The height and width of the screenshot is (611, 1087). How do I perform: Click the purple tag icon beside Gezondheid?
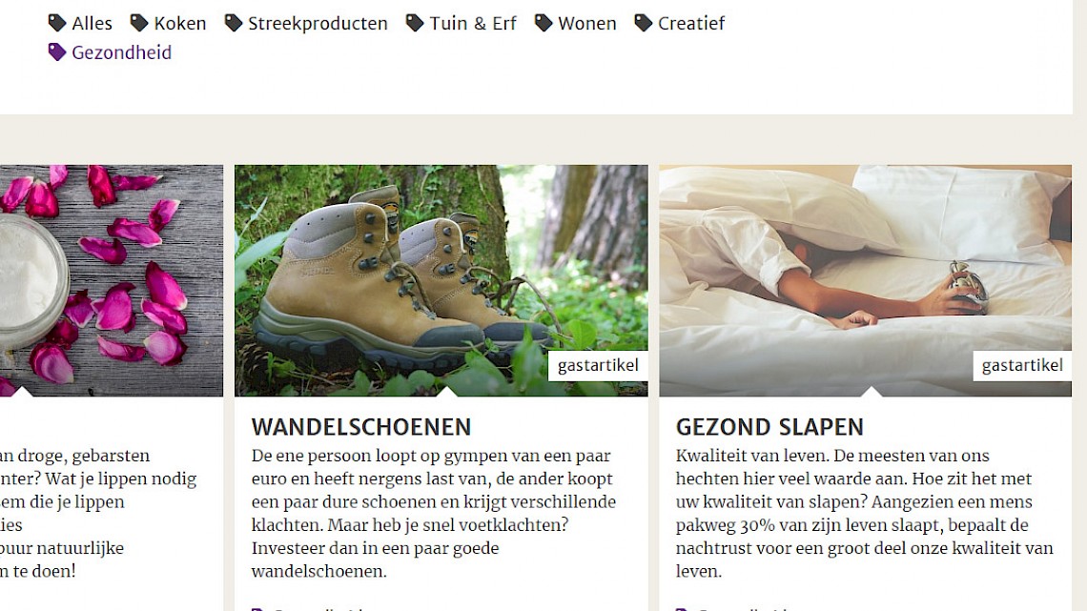57,52
